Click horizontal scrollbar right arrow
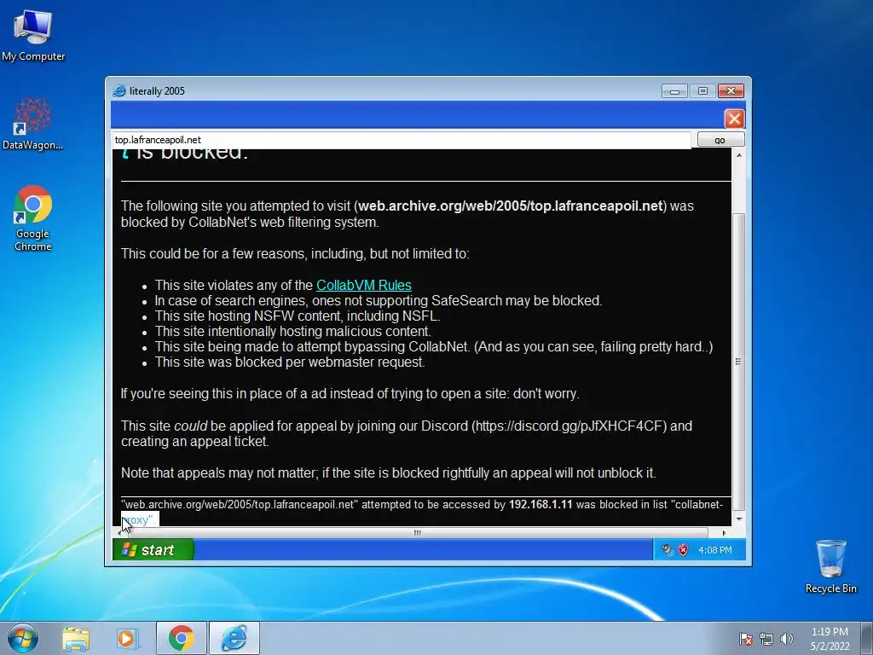Viewport: 873px width, 655px height. 724,533
